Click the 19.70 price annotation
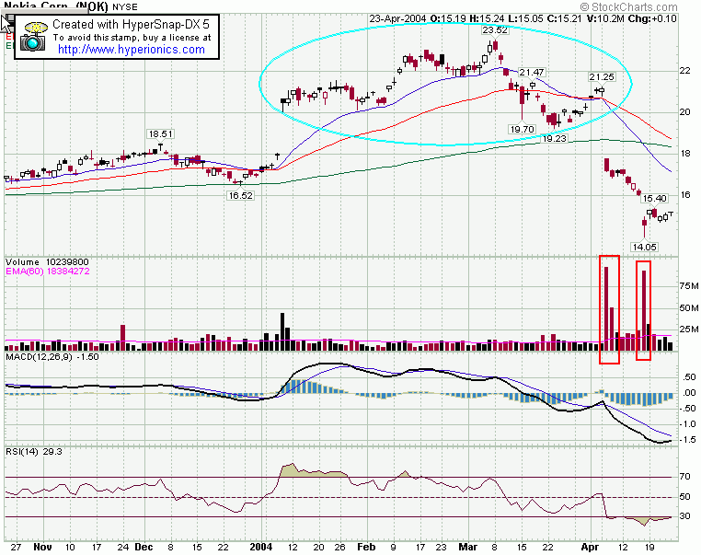Viewport: 701px width, 555px height. (x=522, y=129)
